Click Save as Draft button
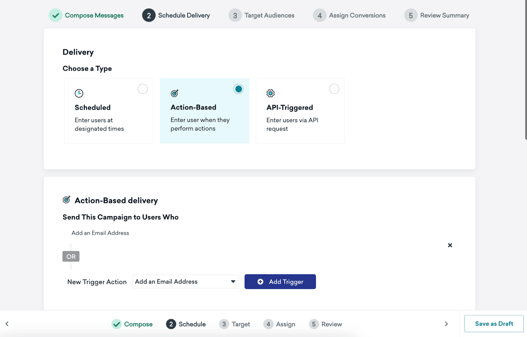Screen dimensions: 527x337 point(494,323)
